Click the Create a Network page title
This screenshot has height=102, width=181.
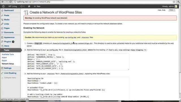tap(56, 12)
